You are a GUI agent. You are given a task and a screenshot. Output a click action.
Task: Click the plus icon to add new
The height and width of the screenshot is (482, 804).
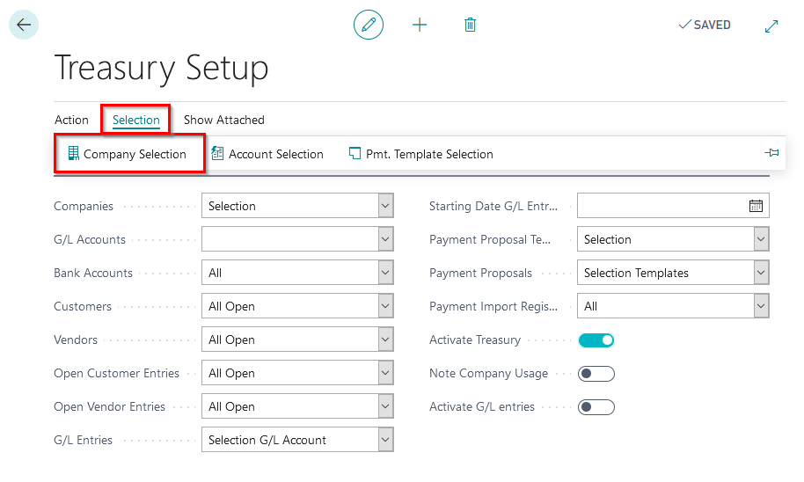point(420,25)
